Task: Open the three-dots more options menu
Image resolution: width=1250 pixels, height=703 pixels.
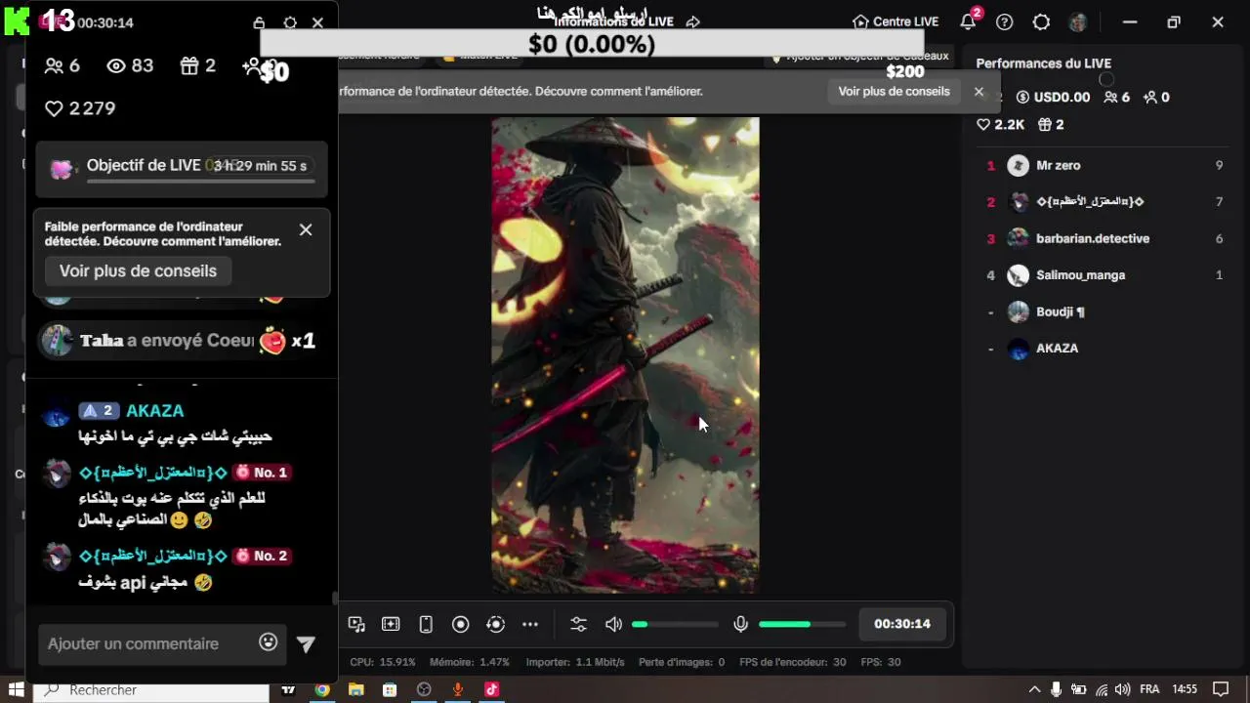Action: click(530, 624)
